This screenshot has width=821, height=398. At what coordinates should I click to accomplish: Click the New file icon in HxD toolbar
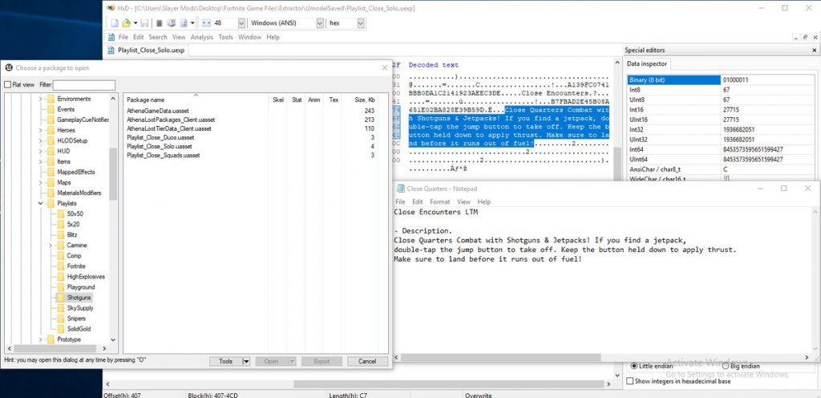coord(114,23)
